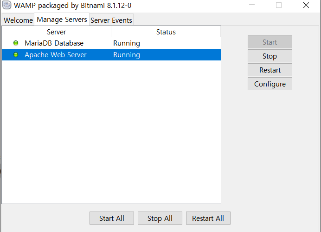Open the Manage Servers tab
This screenshot has height=232, width=321.
tap(62, 20)
